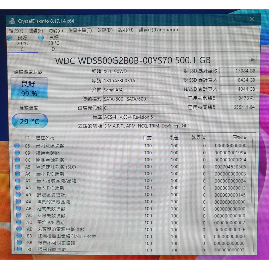
Task: Open the 編輯(E) menu
Action: click(36, 31)
